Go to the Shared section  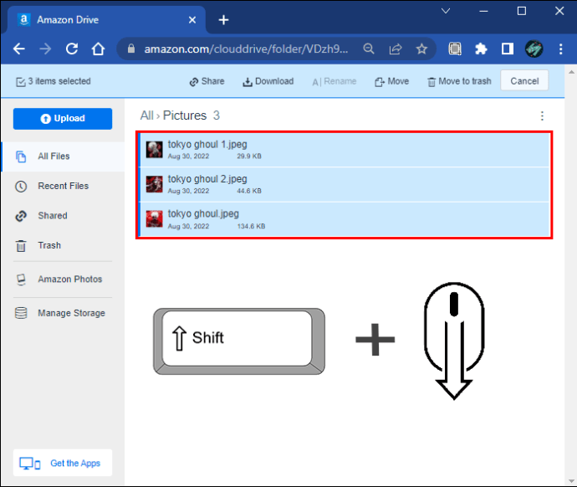click(52, 216)
